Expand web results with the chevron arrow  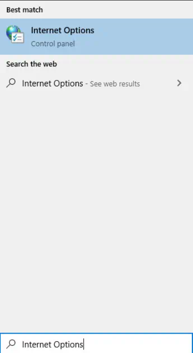click(x=179, y=83)
